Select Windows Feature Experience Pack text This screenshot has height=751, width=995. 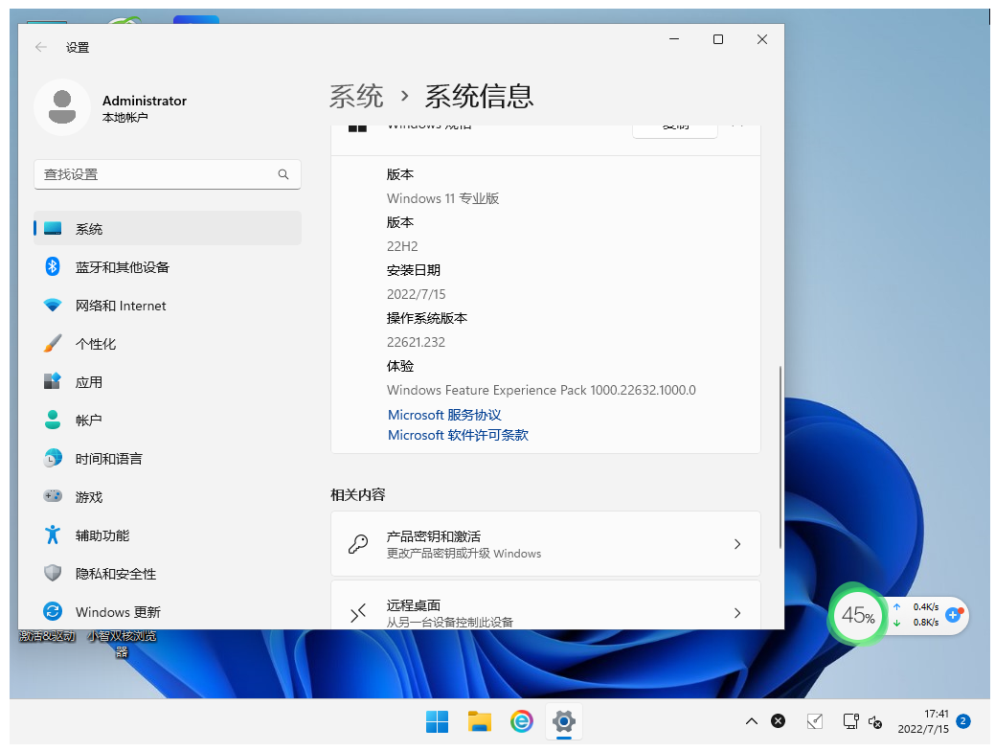pos(541,391)
